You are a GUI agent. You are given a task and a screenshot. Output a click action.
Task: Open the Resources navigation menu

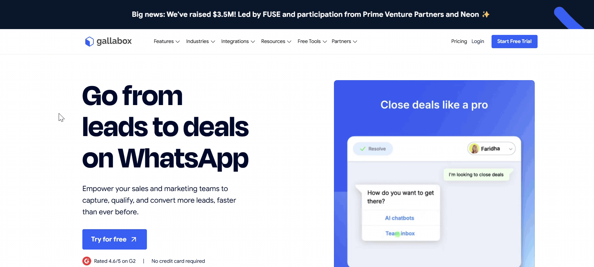(276, 41)
